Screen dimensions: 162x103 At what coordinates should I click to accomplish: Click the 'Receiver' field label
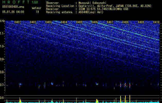(x=52, y=9)
